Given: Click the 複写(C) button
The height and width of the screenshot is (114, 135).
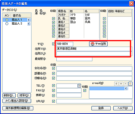Looking at the screenshot, I should pos(24,95).
